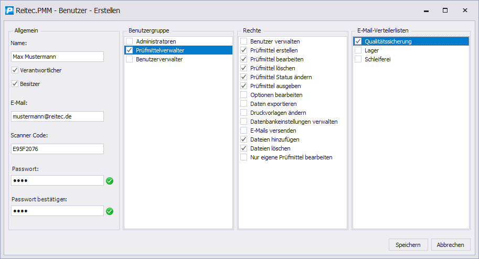Viewport: 479px width, 259px height.
Task: Enable the Administratoren user group checkbox
Action: pyautogui.click(x=129, y=41)
